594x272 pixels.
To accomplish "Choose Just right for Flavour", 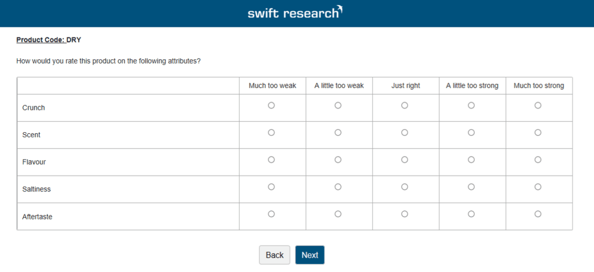I will [405, 160].
